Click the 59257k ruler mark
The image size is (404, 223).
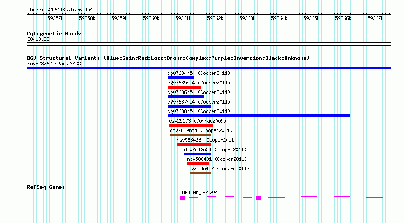(55, 18)
